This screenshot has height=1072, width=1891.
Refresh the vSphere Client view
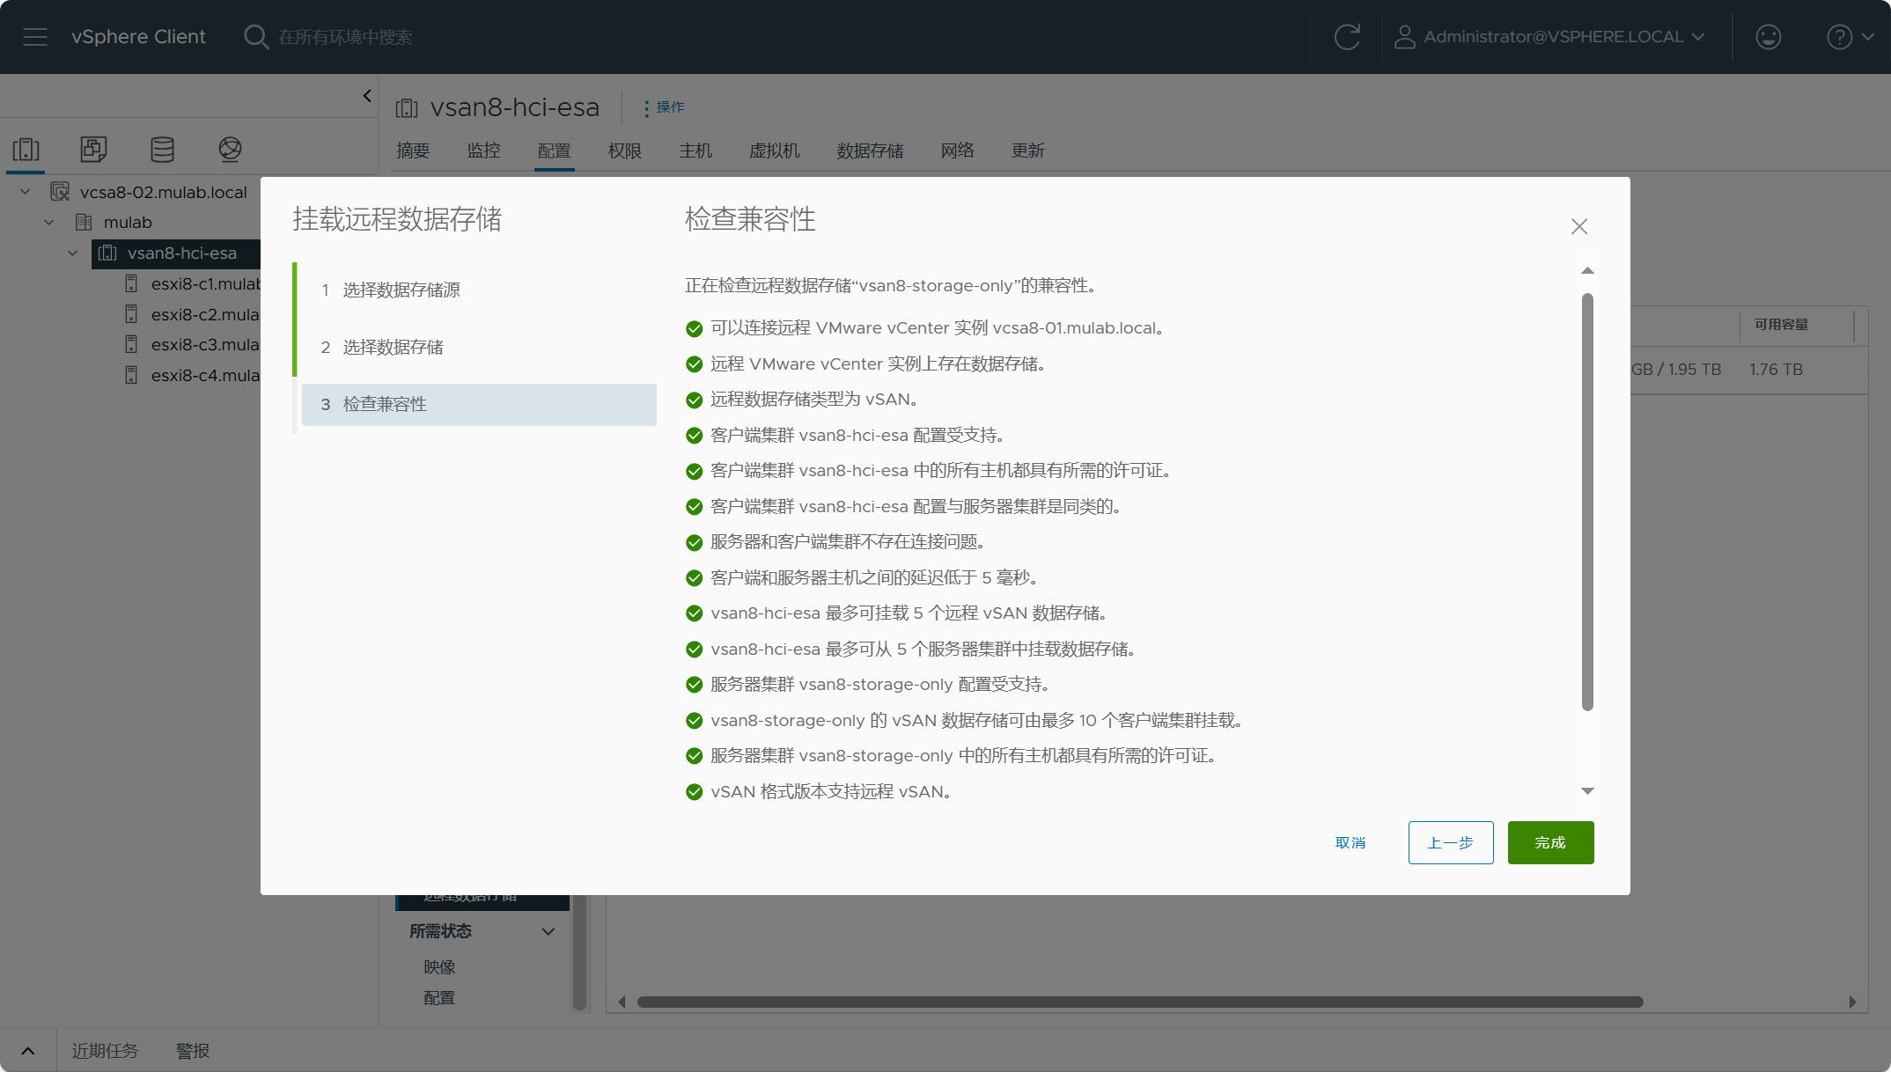click(x=1347, y=37)
